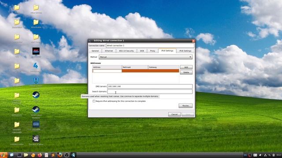Cancel the connection editing dialog
Image resolution: width=282 pixels, height=158 pixels.
pos(174,114)
